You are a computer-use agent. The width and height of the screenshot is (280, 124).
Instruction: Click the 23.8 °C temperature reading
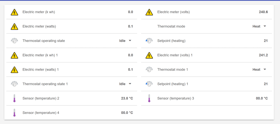coord(127,98)
